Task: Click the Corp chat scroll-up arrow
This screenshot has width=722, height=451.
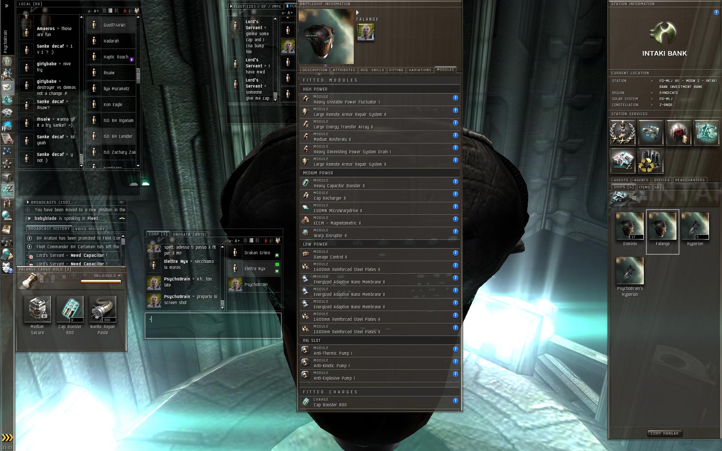Action: coord(222,247)
